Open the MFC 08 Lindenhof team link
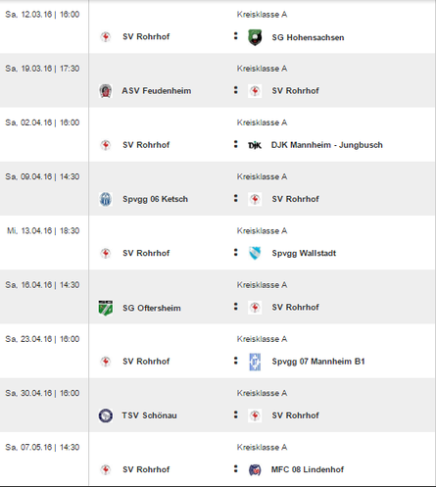 (308, 469)
